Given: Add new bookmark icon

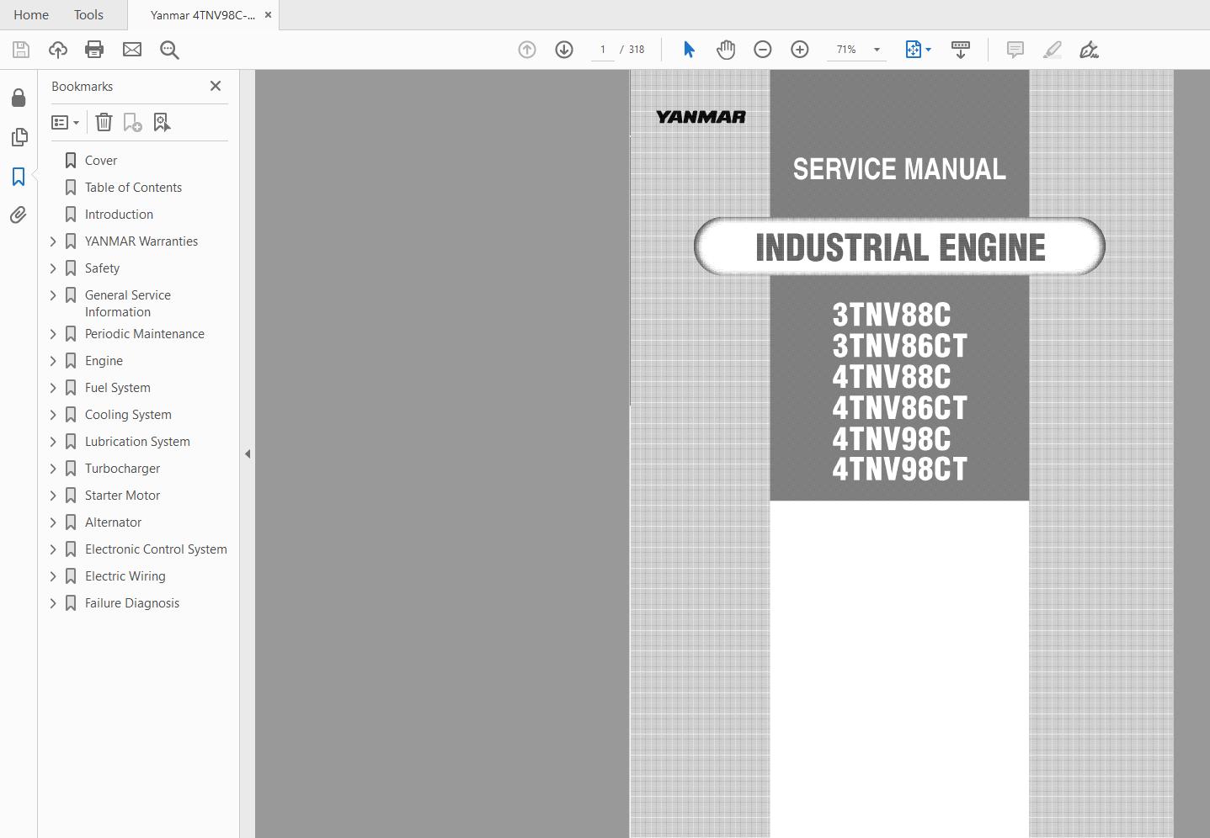Looking at the screenshot, I should pos(133,123).
